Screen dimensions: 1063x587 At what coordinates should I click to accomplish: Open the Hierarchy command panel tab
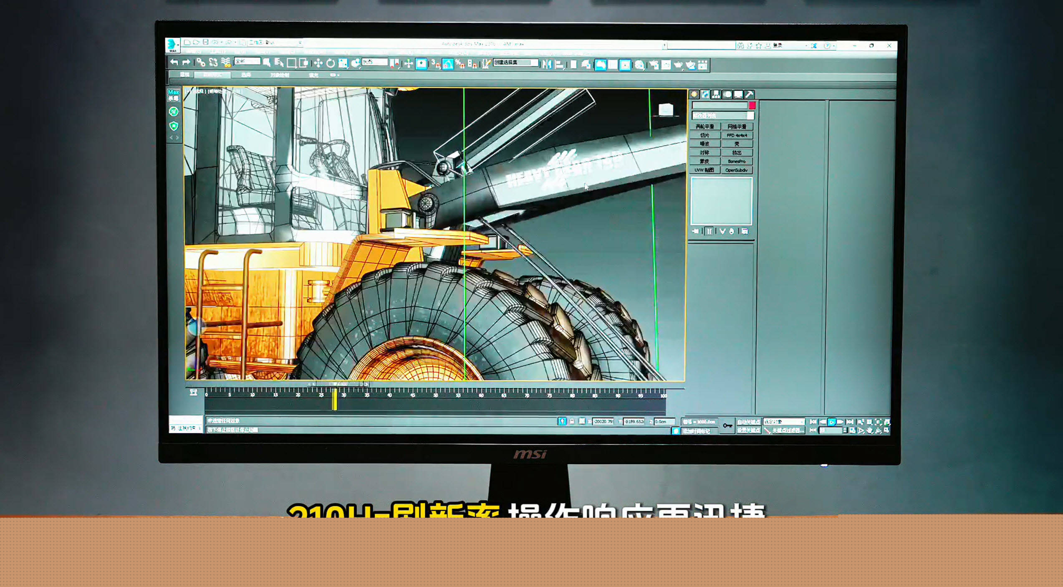click(716, 94)
